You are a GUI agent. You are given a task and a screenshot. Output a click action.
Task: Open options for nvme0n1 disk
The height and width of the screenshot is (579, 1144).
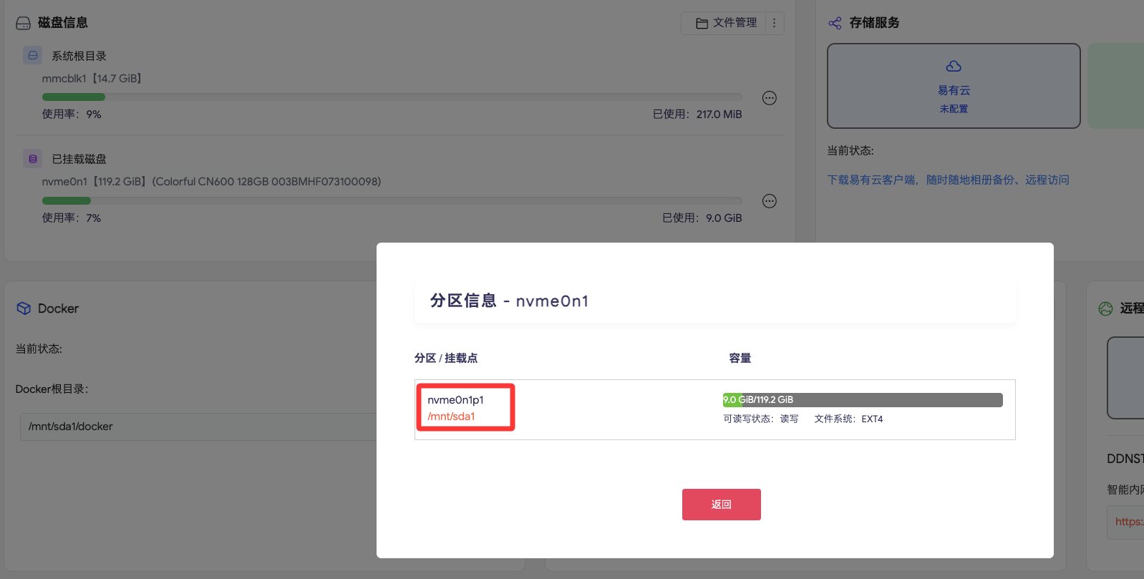(770, 201)
